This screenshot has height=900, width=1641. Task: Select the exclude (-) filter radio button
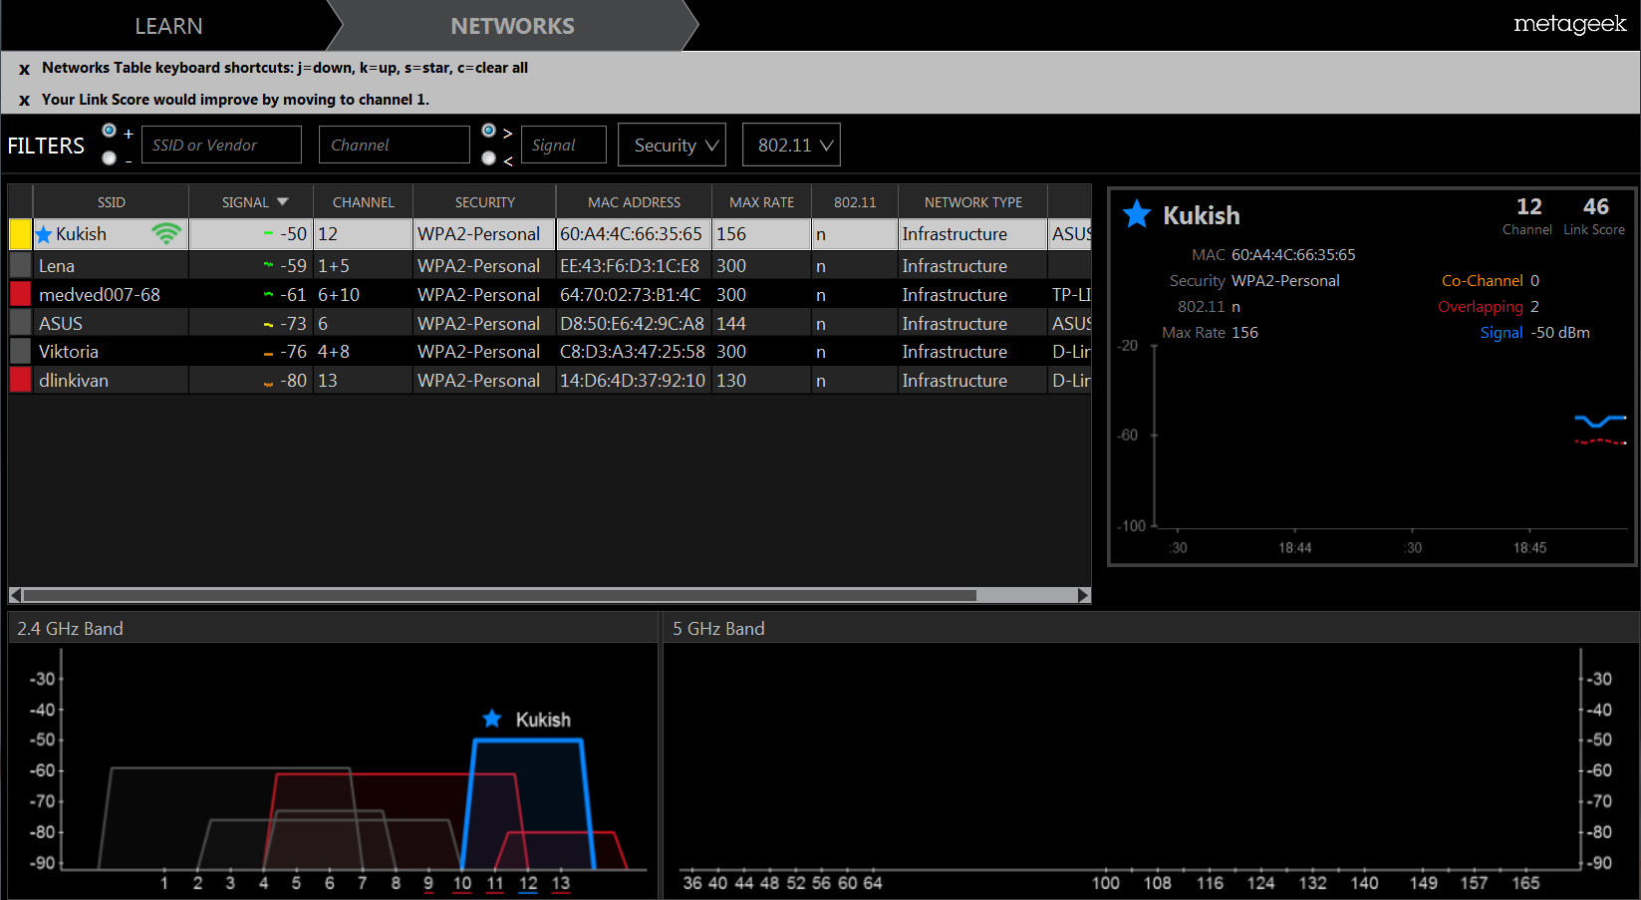[110, 157]
